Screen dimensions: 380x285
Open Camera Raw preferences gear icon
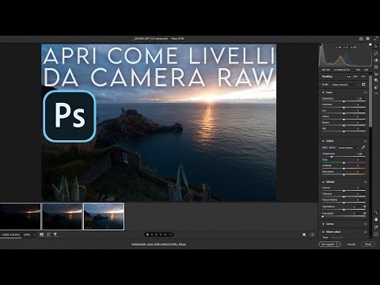coord(368,39)
